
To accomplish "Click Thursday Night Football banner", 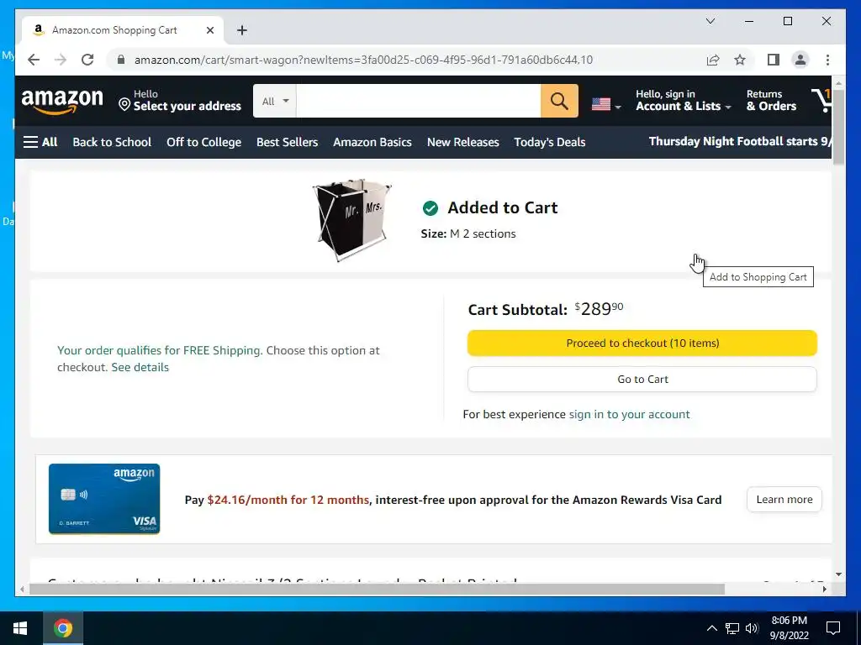I will [x=740, y=141].
